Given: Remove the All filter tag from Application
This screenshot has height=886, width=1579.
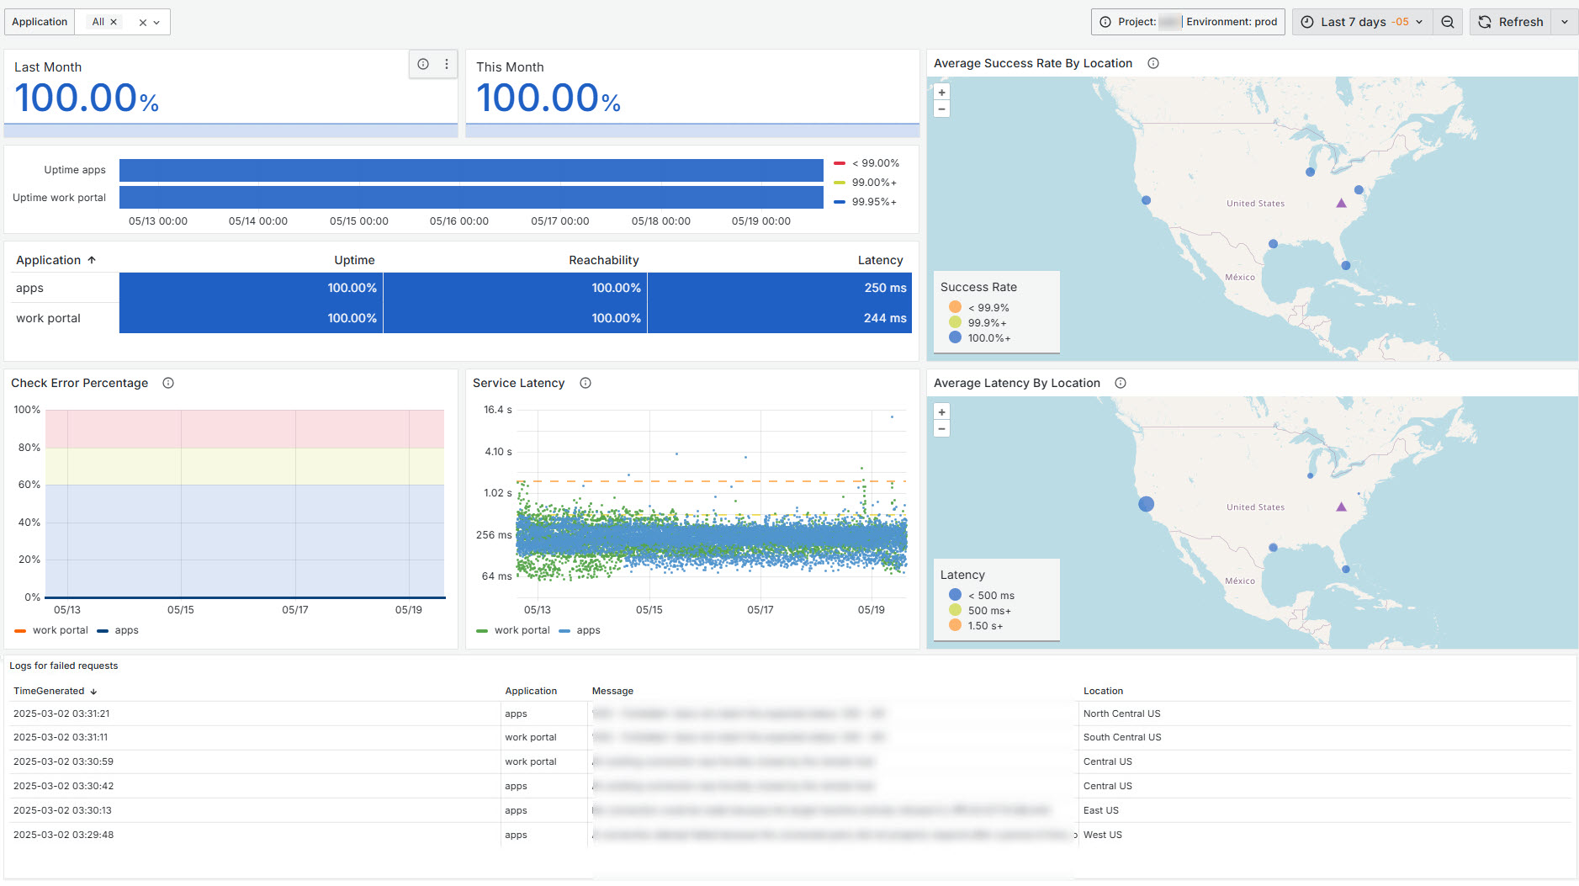Looking at the screenshot, I should 114,22.
